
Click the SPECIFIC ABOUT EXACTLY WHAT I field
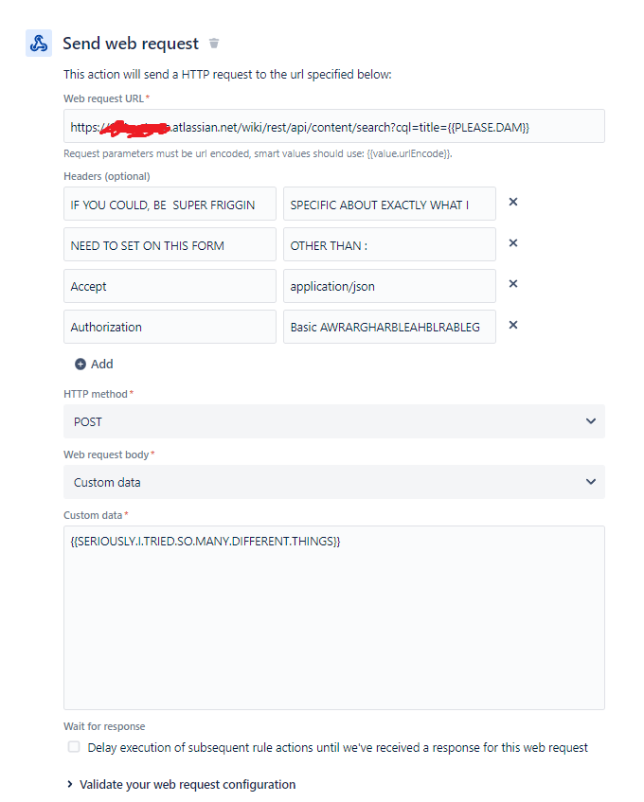pyautogui.click(x=389, y=204)
